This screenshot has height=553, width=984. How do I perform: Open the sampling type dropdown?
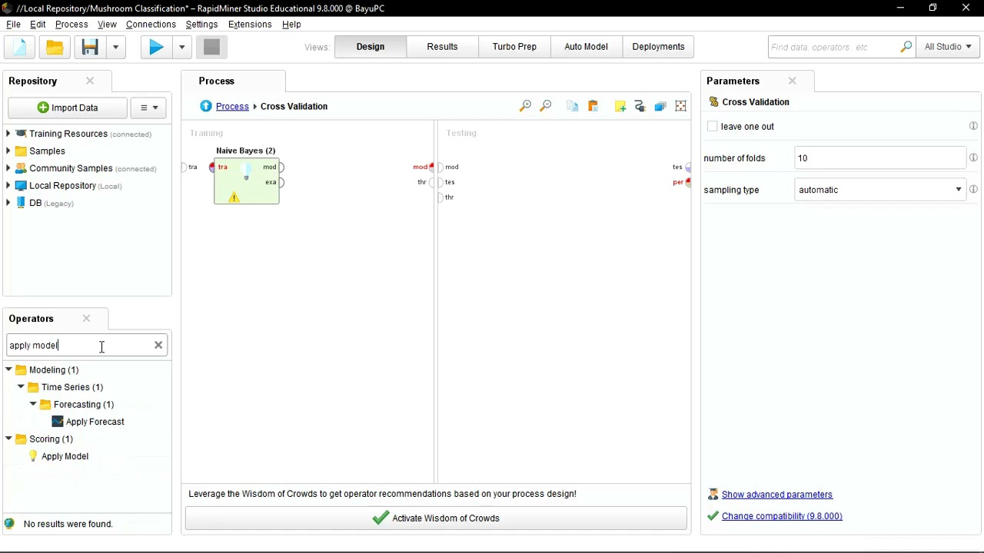(958, 190)
